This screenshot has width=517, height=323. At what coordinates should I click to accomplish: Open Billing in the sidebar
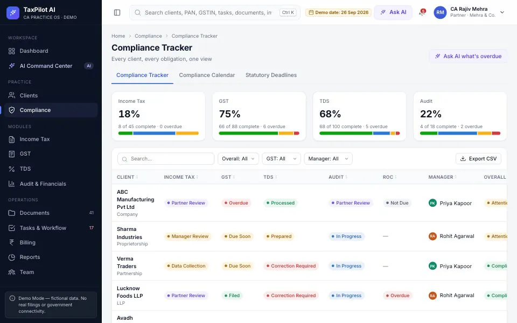[51, 243]
